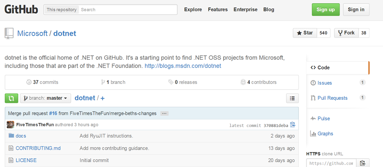View the 37 commits history
This screenshot has width=383, height=167.
click(x=42, y=82)
